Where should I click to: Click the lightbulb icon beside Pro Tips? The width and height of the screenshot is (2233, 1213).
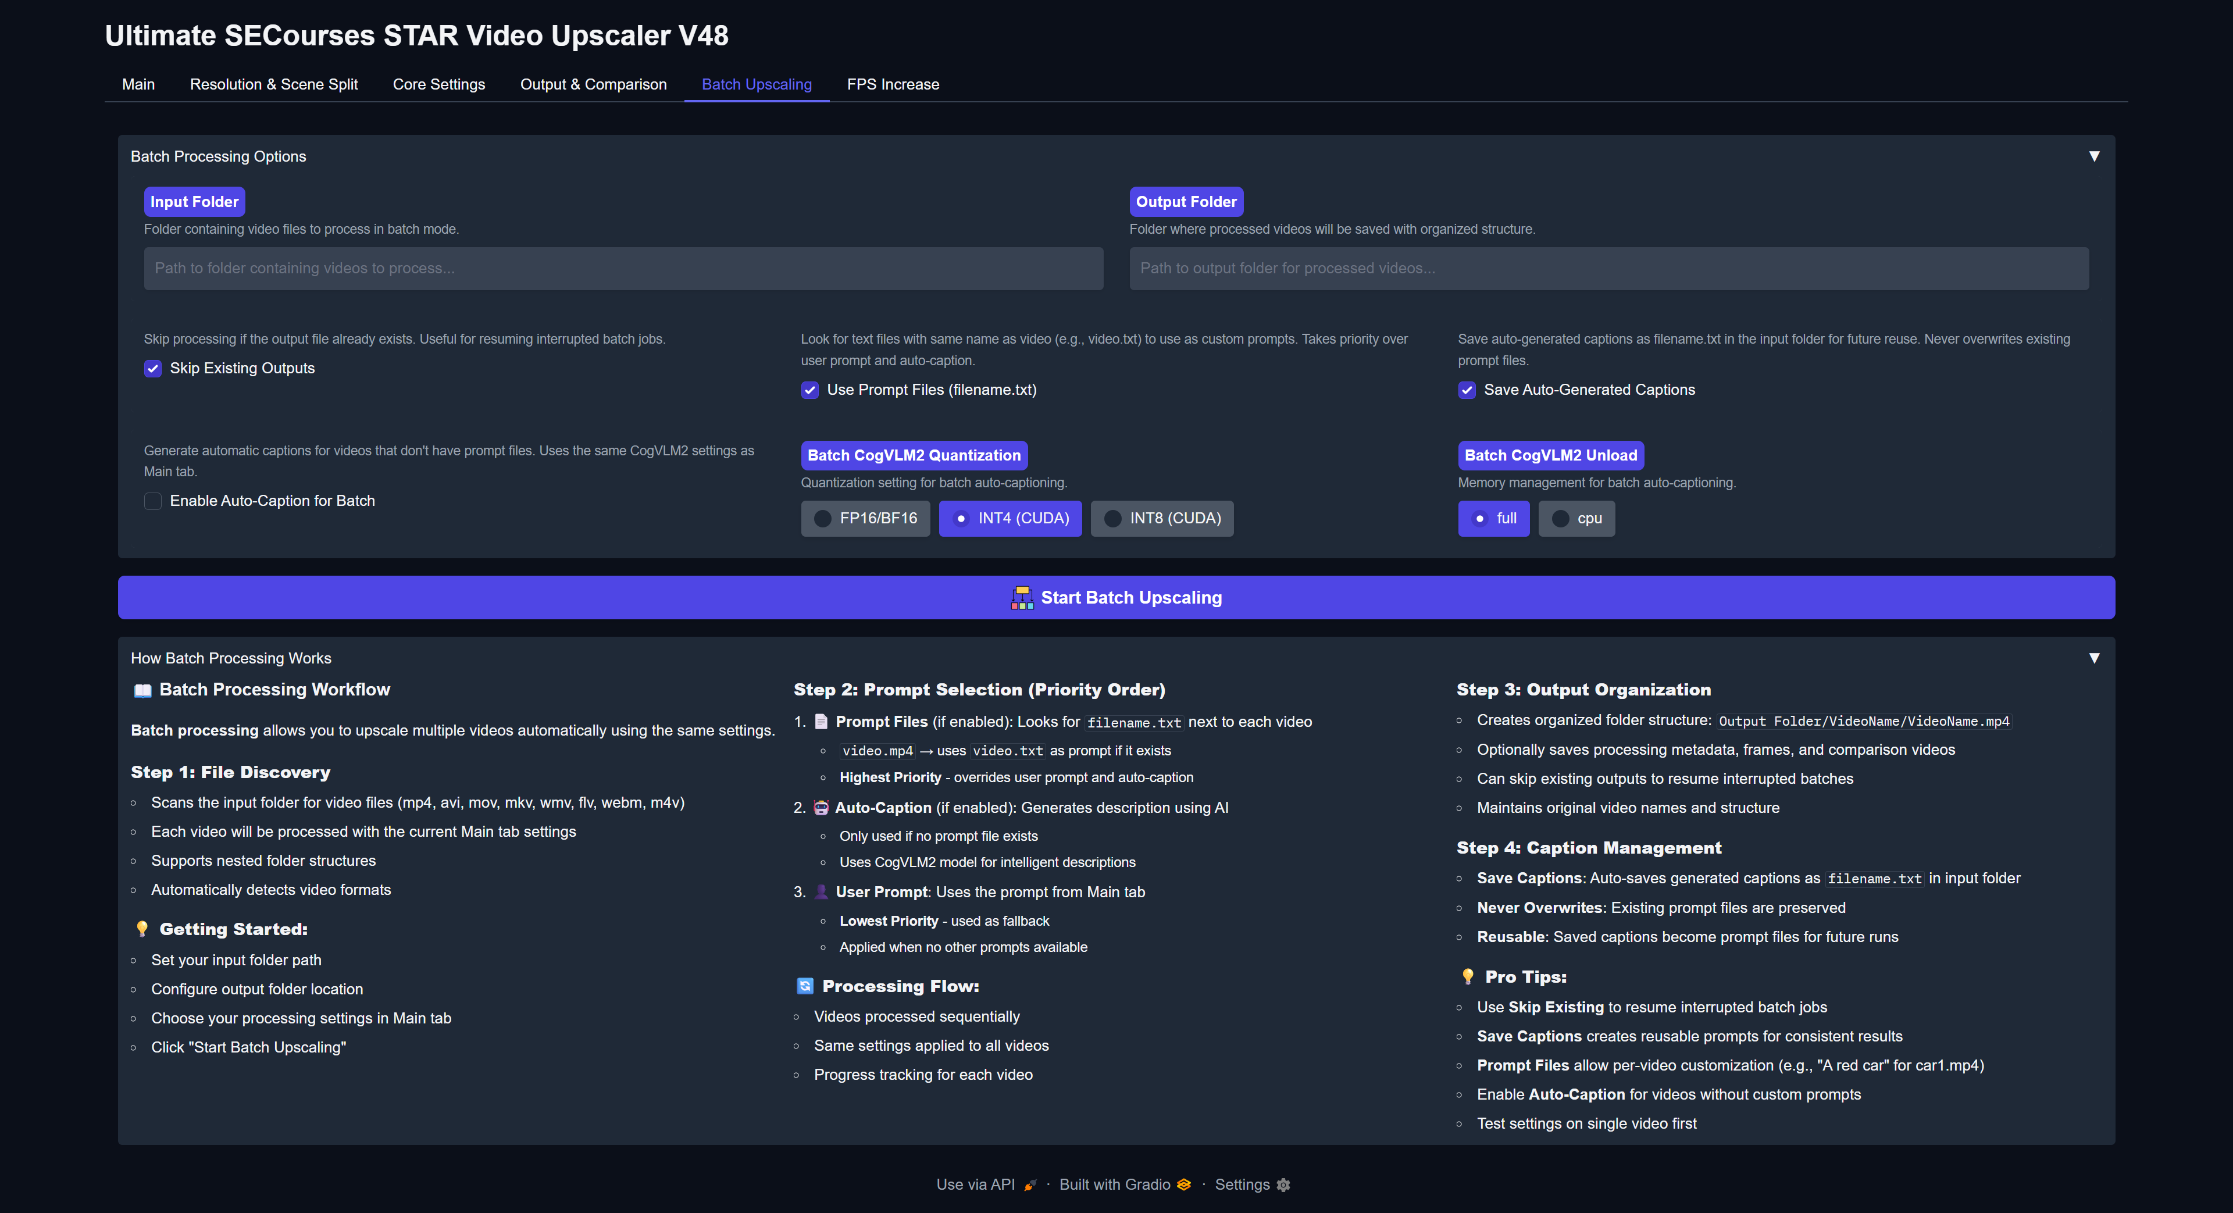(1468, 976)
